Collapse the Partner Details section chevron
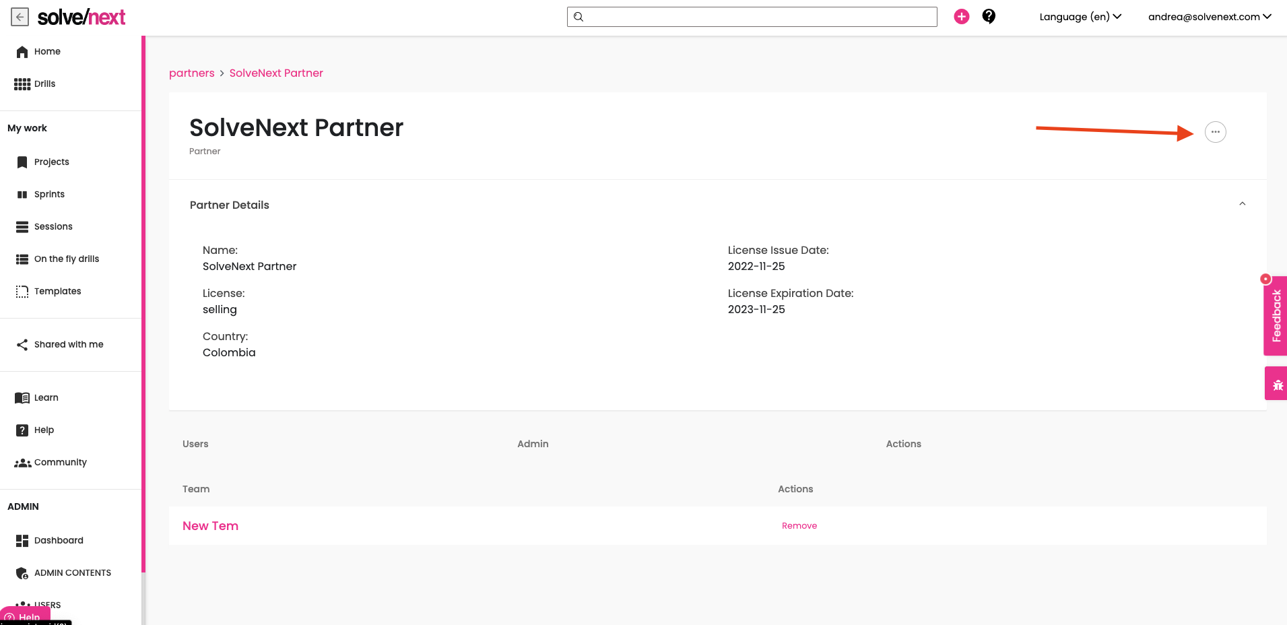This screenshot has height=625, width=1287. pyautogui.click(x=1243, y=203)
